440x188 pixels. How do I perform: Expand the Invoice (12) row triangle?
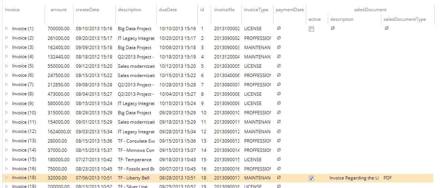(x=6, y=131)
